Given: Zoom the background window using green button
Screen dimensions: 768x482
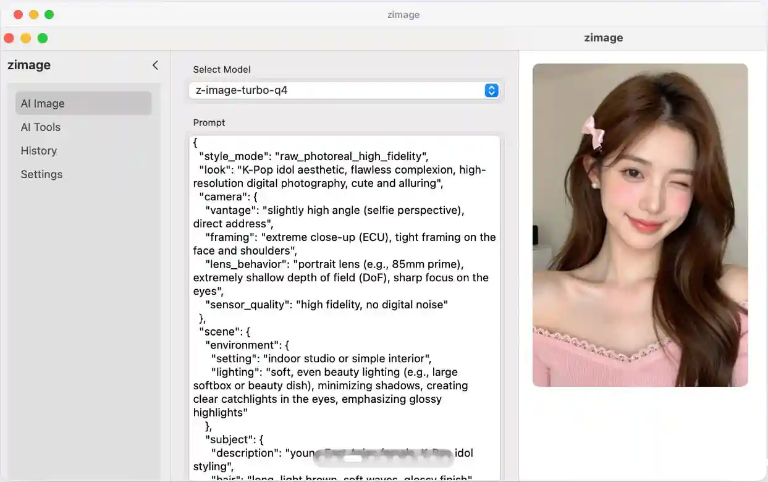Looking at the screenshot, I should pos(49,14).
